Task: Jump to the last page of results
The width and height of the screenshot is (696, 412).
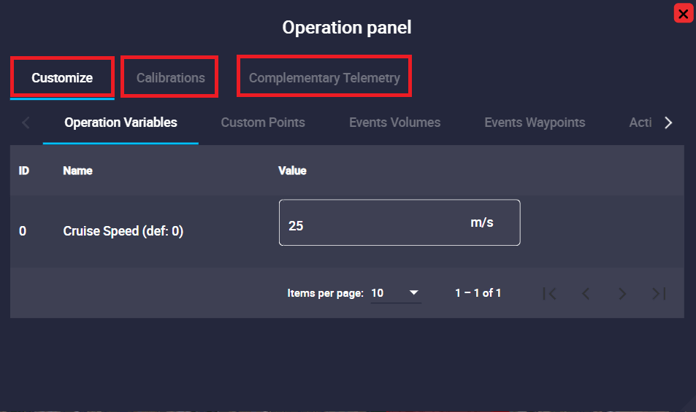Action: tap(659, 293)
